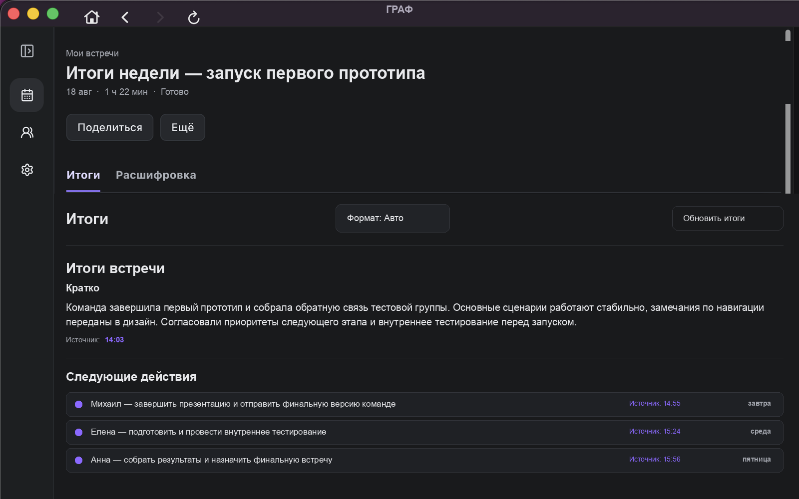Screen dimensions: 799x499
Task: Click the due date label среда
Action: point(761,431)
